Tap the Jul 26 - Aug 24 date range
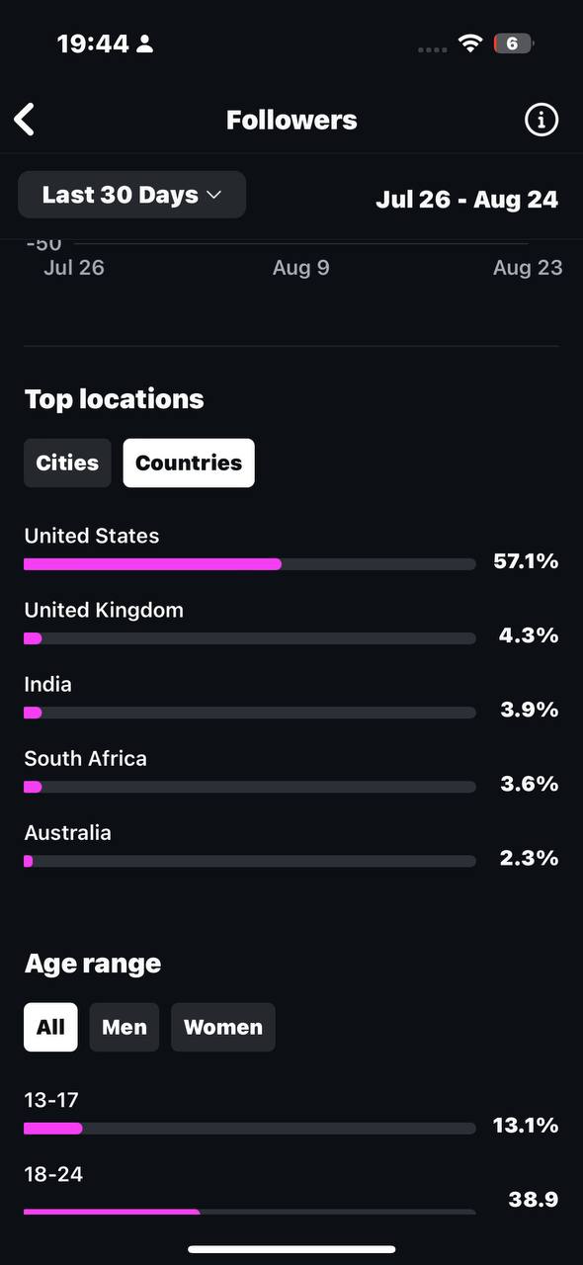The width and height of the screenshot is (583, 1265). tap(466, 199)
